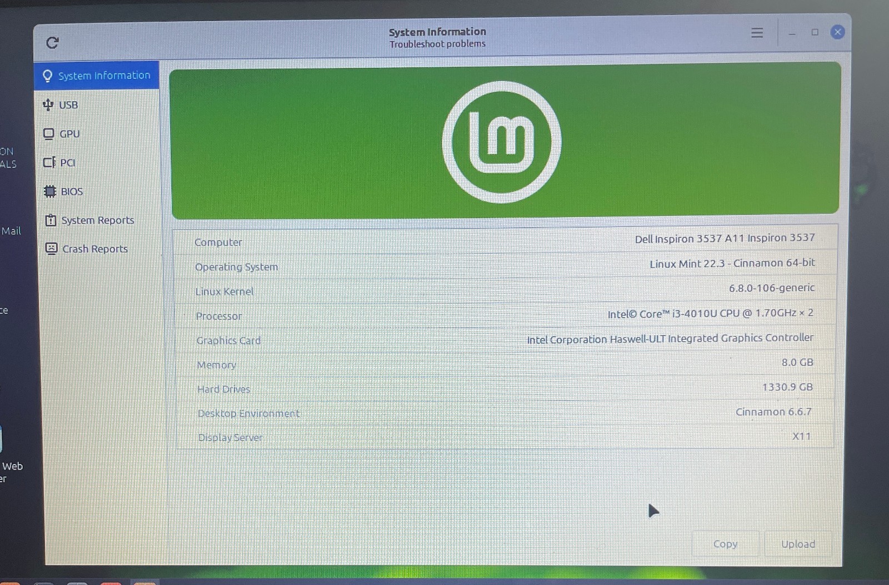Show the Crash Reports page

(x=100, y=249)
